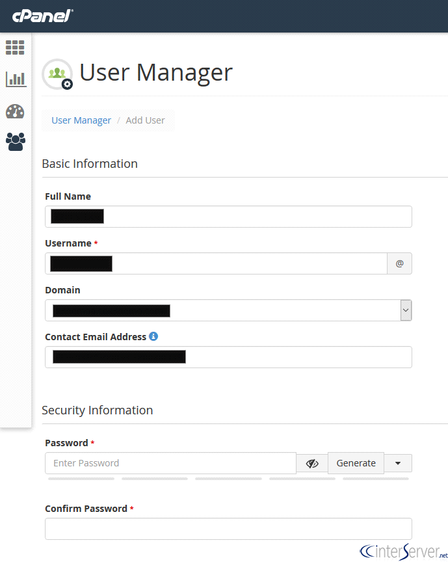
Task: Open the Dashboard gauge sidebar icon
Action: point(15,111)
